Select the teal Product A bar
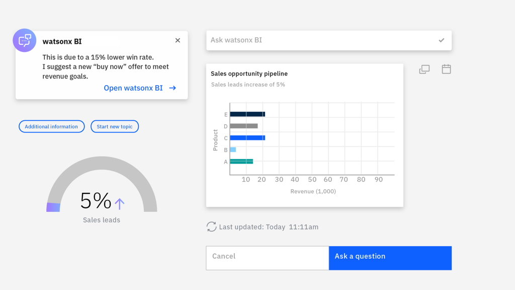Image resolution: width=515 pixels, height=290 pixels. (241, 162)
